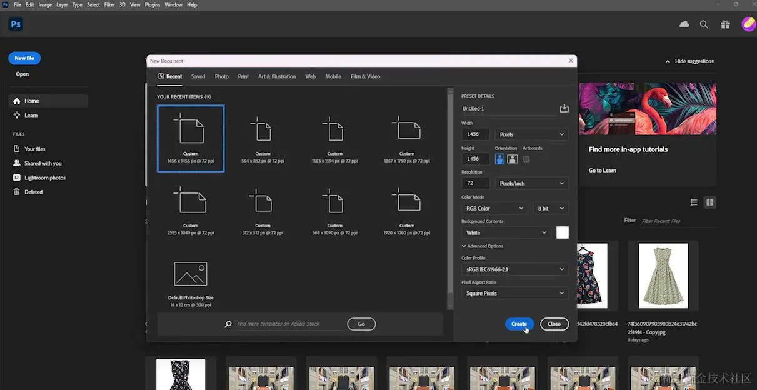Image resolution: width=757 pixels, height=390 pixels.
Task: Save document preset icon next to Untitled-1
Action: point(564,108)
